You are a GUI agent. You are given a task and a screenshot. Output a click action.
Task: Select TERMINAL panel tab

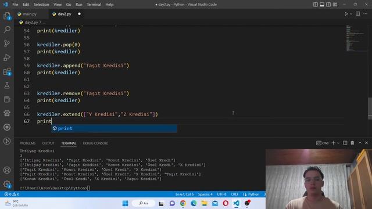click(69, 143)
